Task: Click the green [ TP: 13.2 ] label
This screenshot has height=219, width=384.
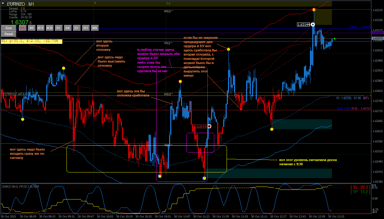Action: tap(361, 192)
